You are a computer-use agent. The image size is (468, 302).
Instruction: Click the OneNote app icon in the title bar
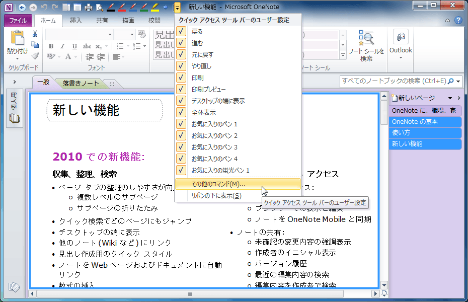[x=9, y=7]
